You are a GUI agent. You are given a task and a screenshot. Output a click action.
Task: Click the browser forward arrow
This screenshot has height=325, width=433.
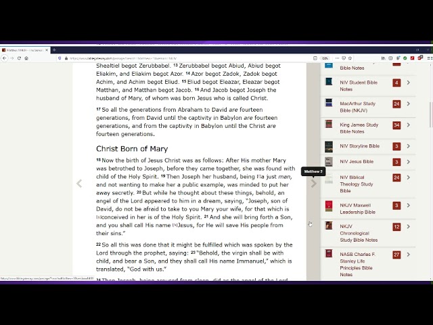[12, 58]
